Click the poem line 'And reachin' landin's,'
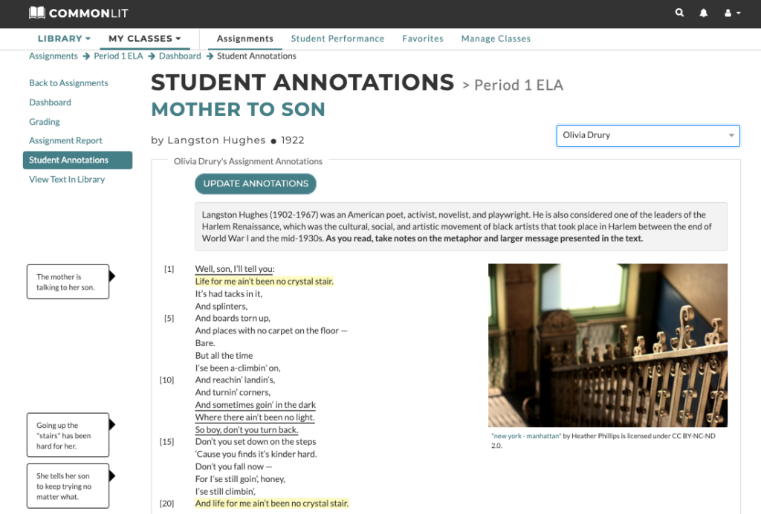This screenshot has height=514, width=761. pos(235,380)
